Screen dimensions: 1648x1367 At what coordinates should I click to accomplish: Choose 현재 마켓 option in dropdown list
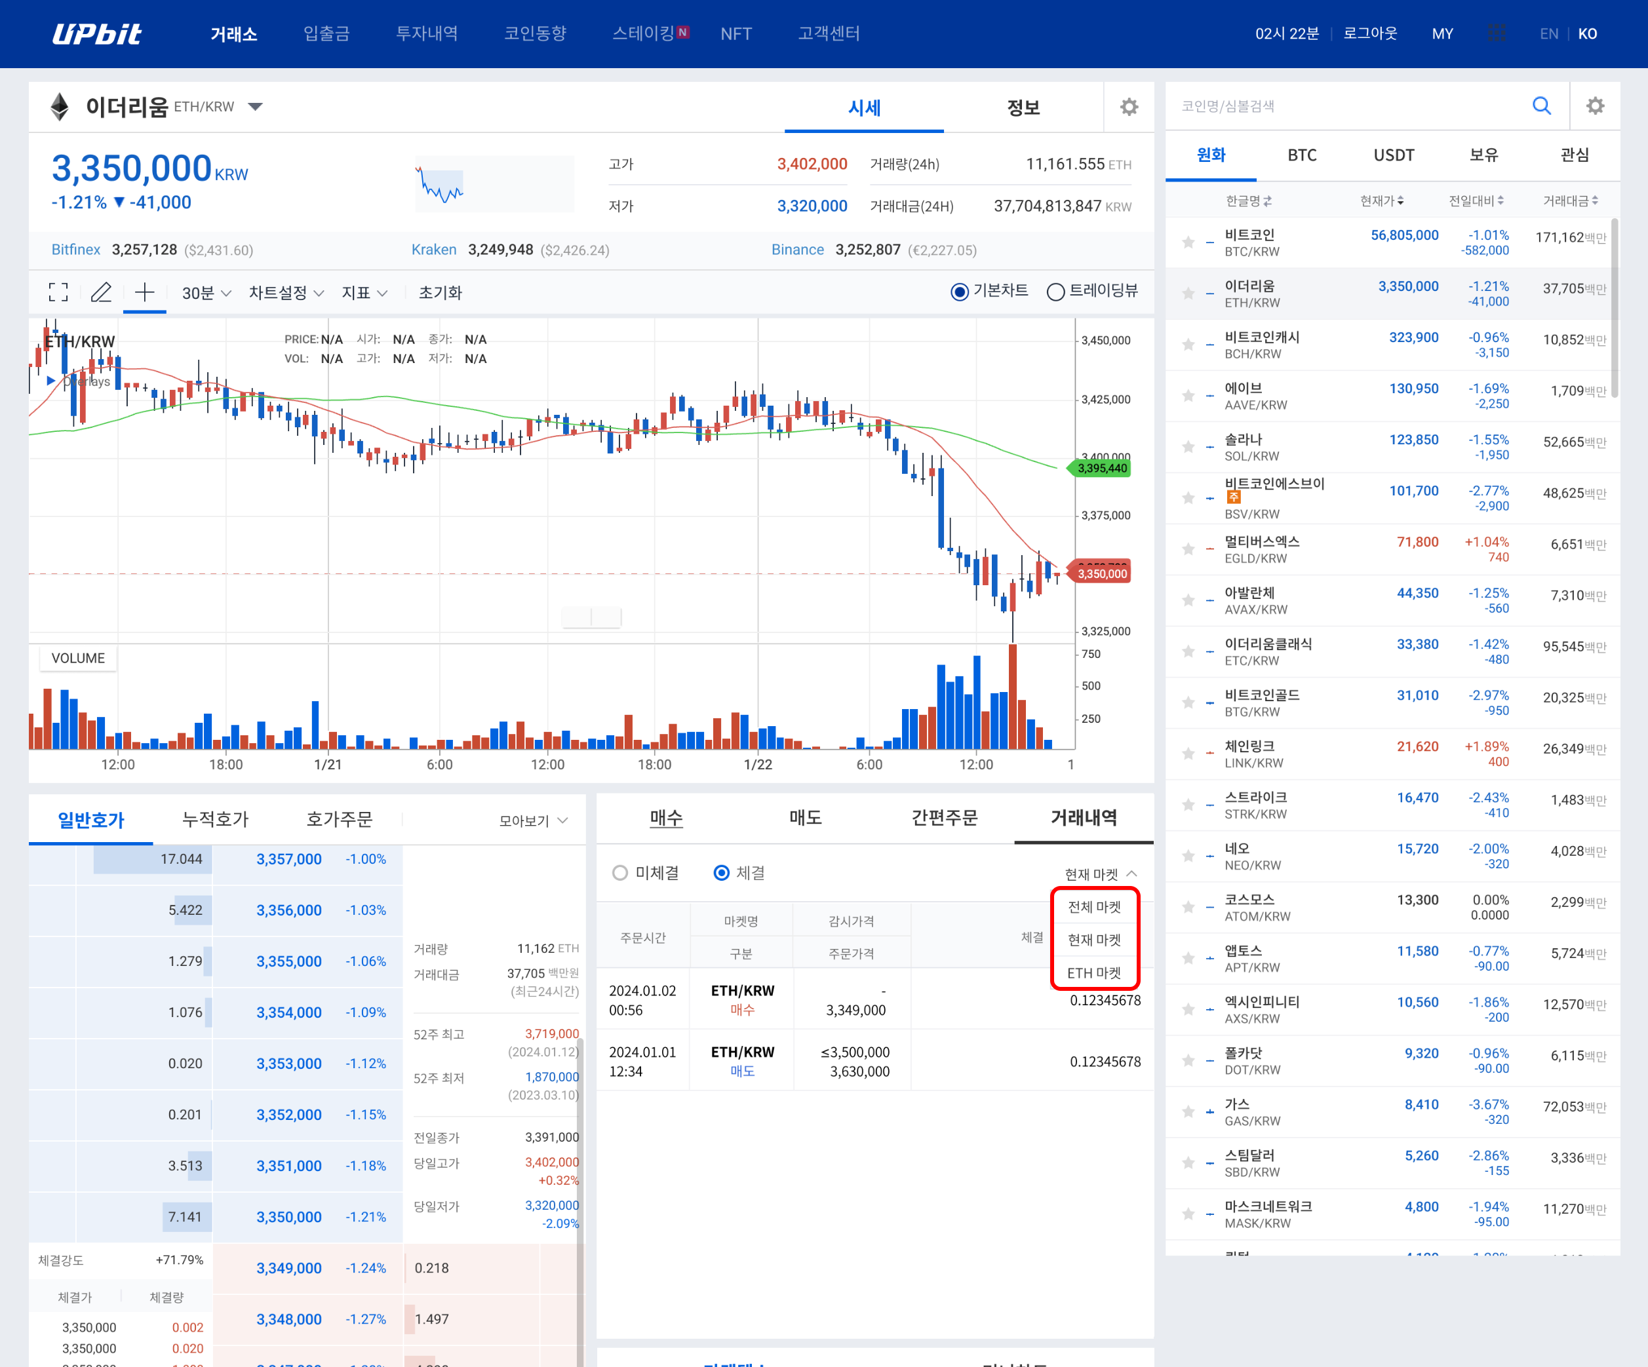(1094, 940)
